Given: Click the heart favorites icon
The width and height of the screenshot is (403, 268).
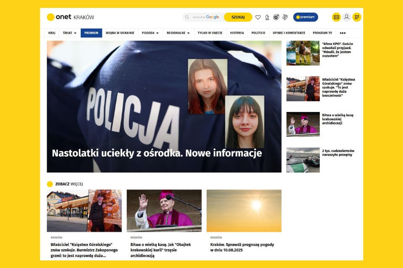Looking at the screenshot, I should point(258,17).
